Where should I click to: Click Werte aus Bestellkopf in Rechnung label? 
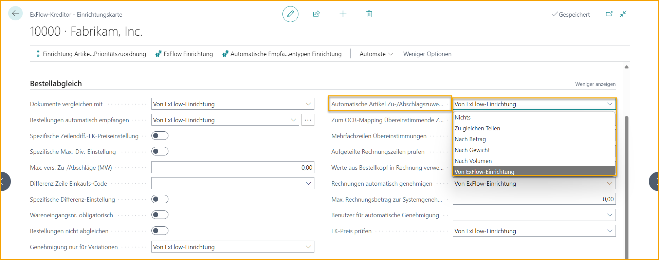click(x=387, y=167)
